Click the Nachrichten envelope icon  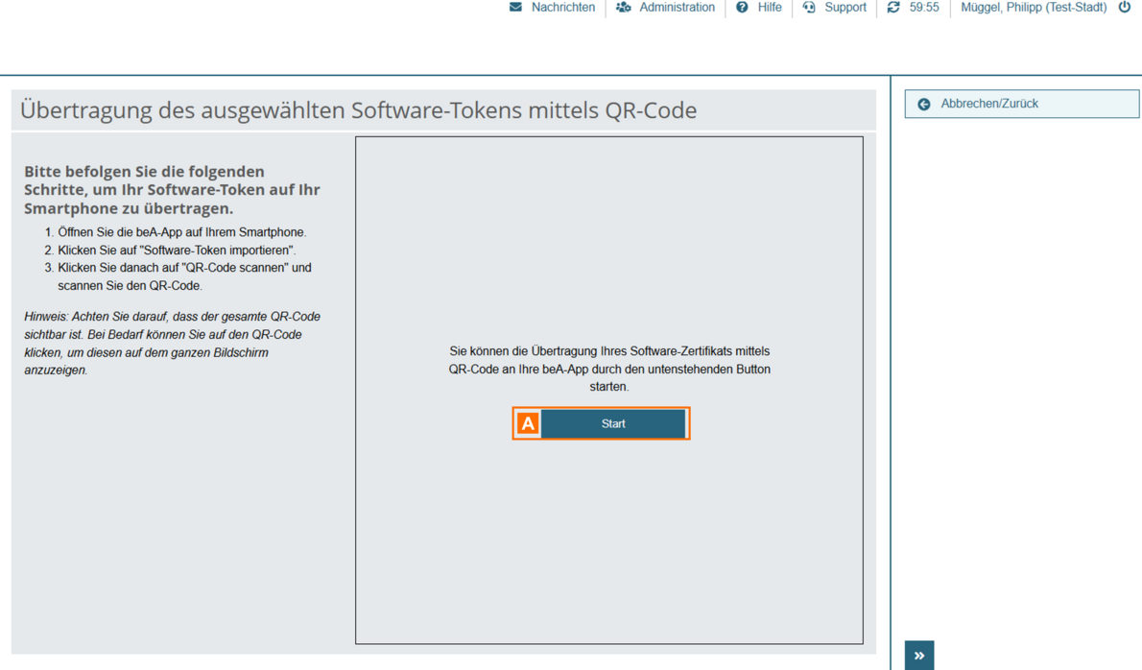[515, 8]
